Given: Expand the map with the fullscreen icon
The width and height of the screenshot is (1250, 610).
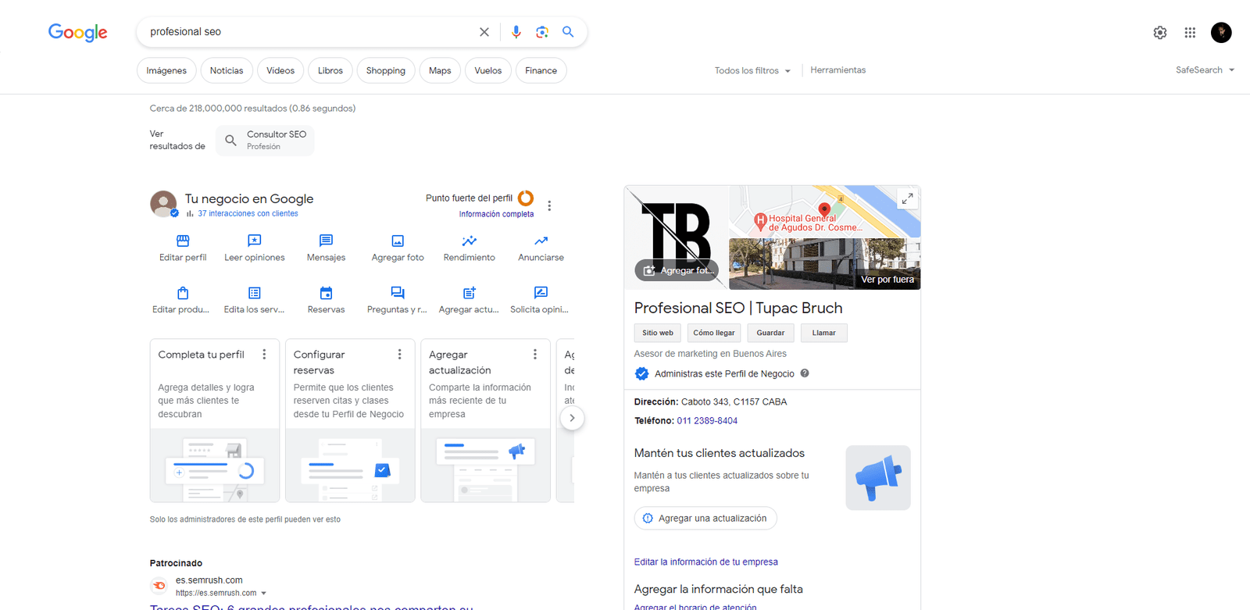Looking at the screenshot, I should tap(907, 199).
